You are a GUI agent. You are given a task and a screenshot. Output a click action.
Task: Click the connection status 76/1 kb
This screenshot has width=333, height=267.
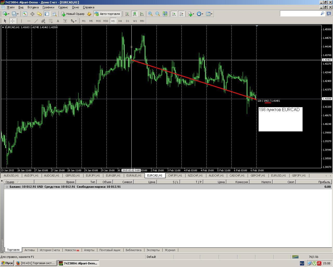pos(313,257)
